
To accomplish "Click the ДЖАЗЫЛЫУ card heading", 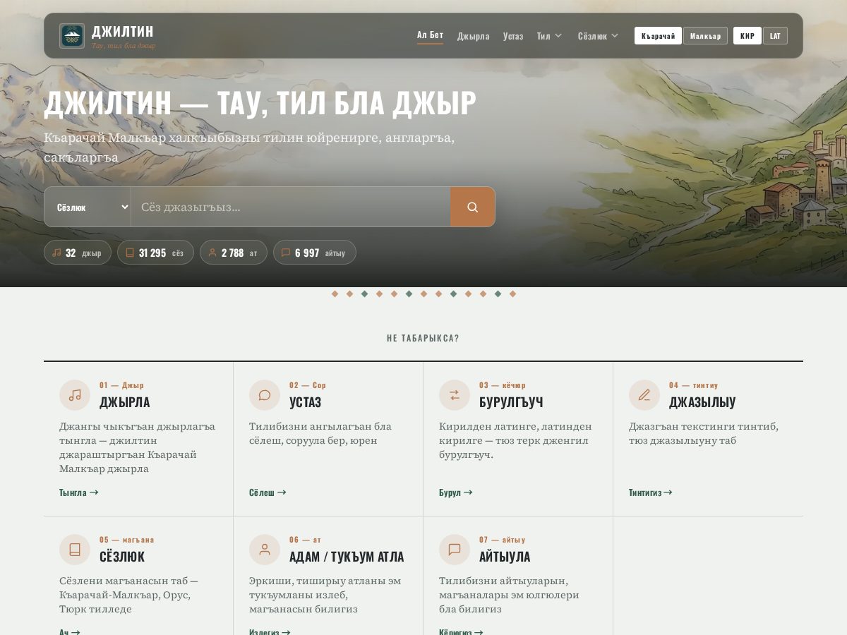I will [x=702, y=402].
